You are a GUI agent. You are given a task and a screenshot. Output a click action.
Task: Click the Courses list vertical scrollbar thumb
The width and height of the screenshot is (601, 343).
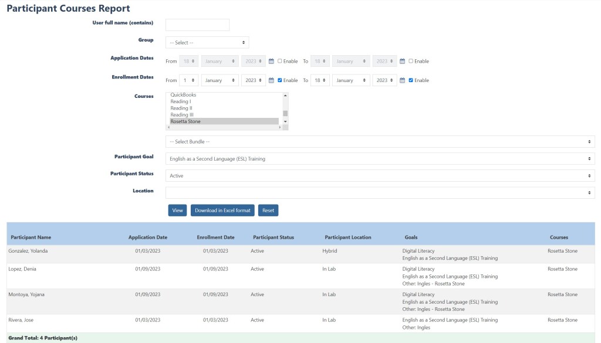coord(286,114)
